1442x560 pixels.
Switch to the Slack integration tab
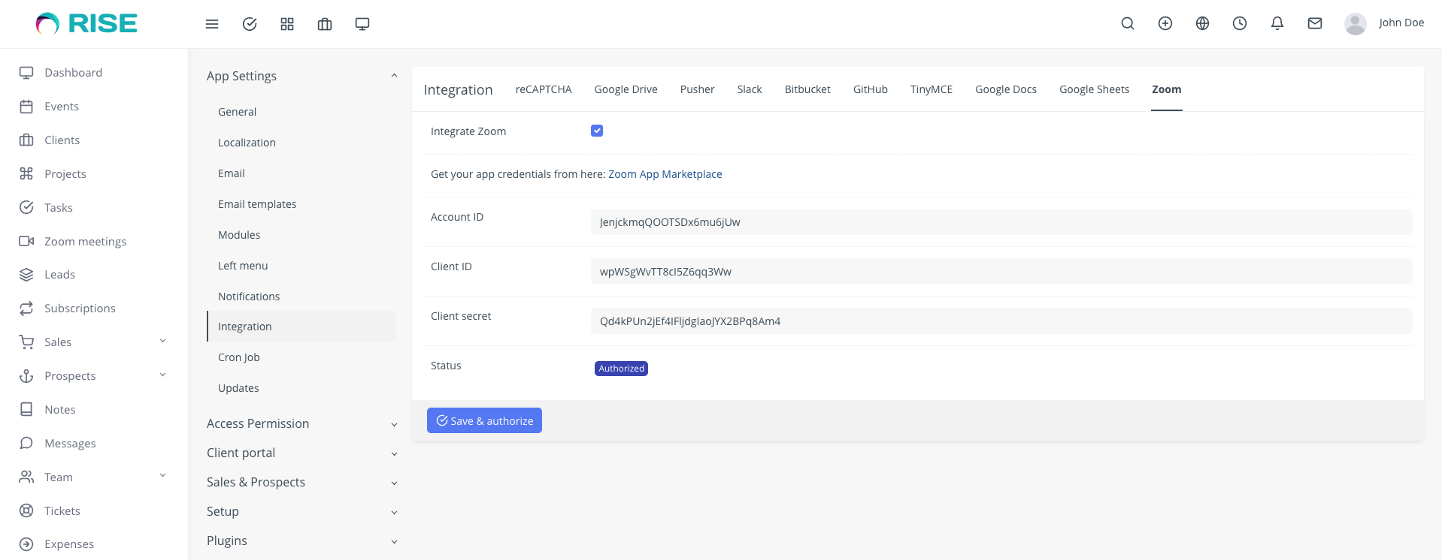749,89
